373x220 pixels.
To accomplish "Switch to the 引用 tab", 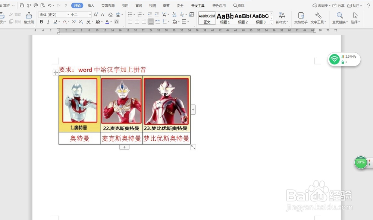I will tap(125, 6).
